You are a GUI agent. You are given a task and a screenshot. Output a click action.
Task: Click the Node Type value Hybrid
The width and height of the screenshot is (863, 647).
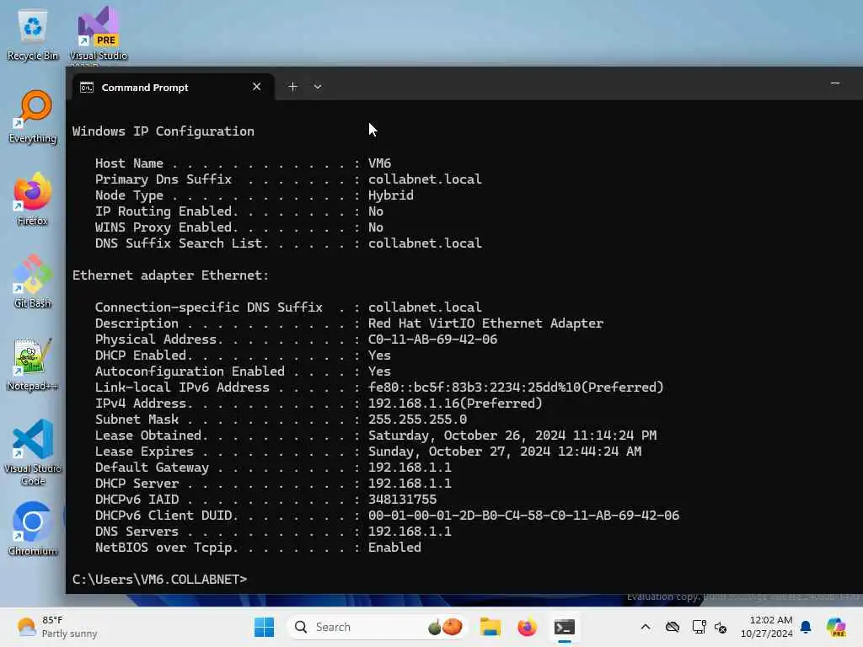[x=391, y=195]
